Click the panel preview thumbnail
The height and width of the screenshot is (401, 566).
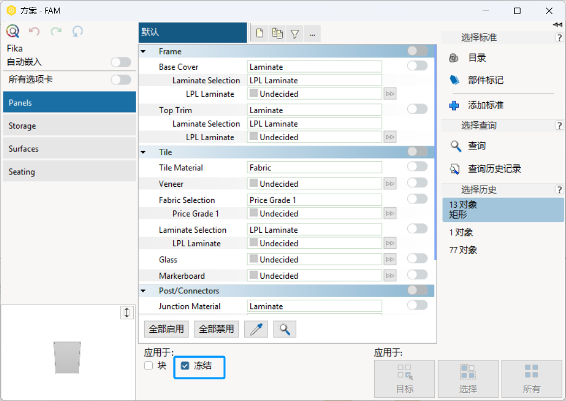[x=67, y=357]
